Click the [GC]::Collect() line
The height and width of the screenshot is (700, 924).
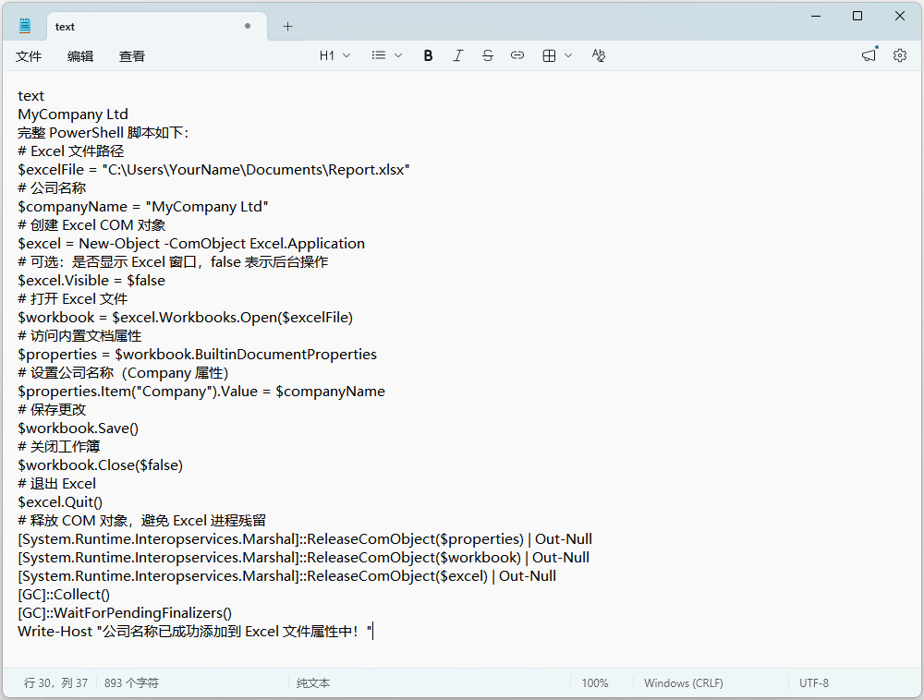point(64,595)
